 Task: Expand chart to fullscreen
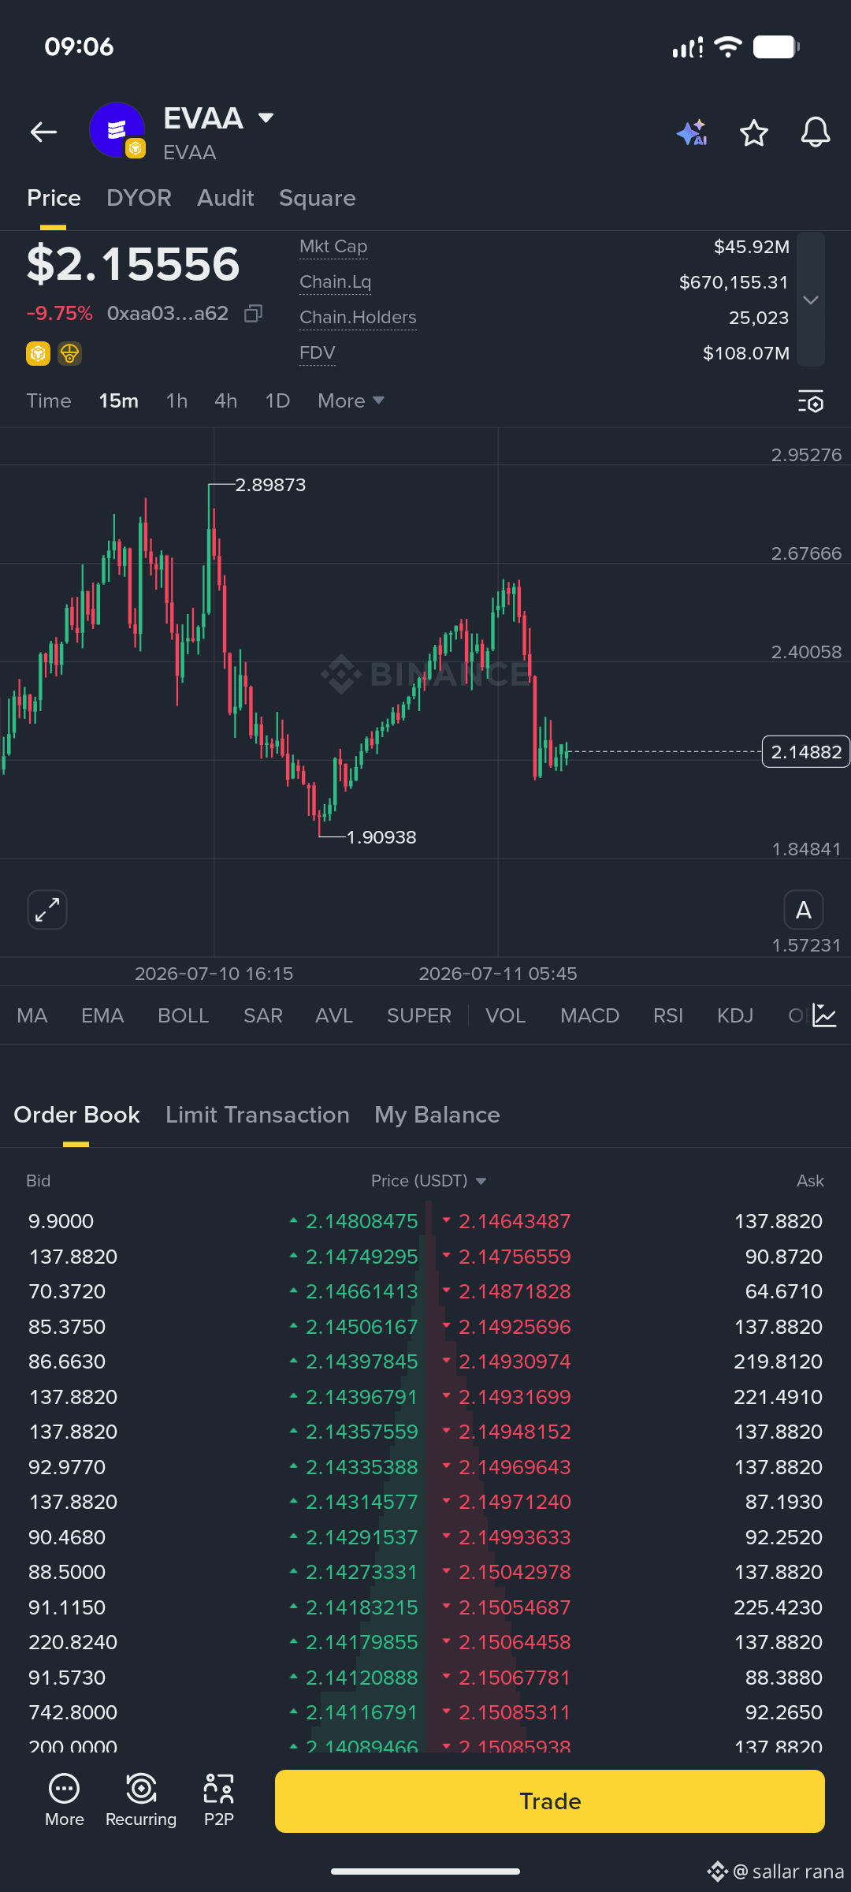[x=47, y=910]
